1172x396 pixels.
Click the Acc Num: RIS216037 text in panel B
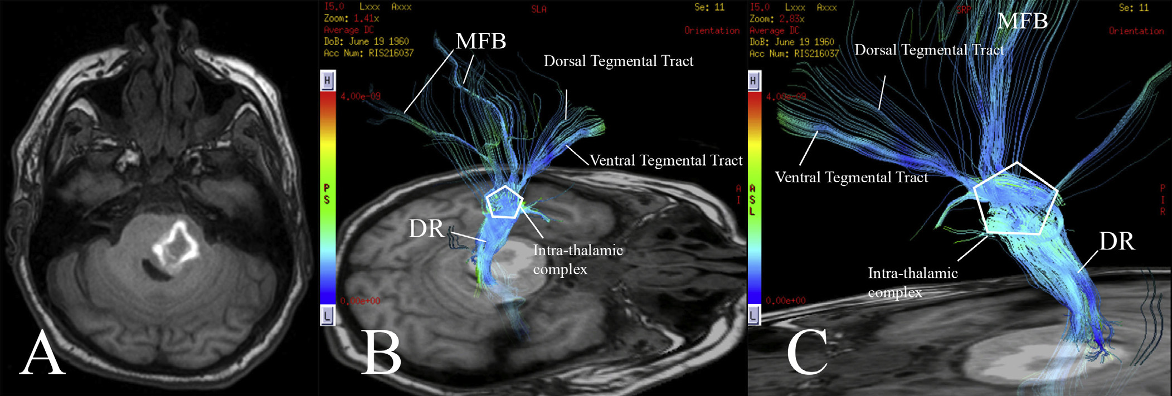point(368,53)
